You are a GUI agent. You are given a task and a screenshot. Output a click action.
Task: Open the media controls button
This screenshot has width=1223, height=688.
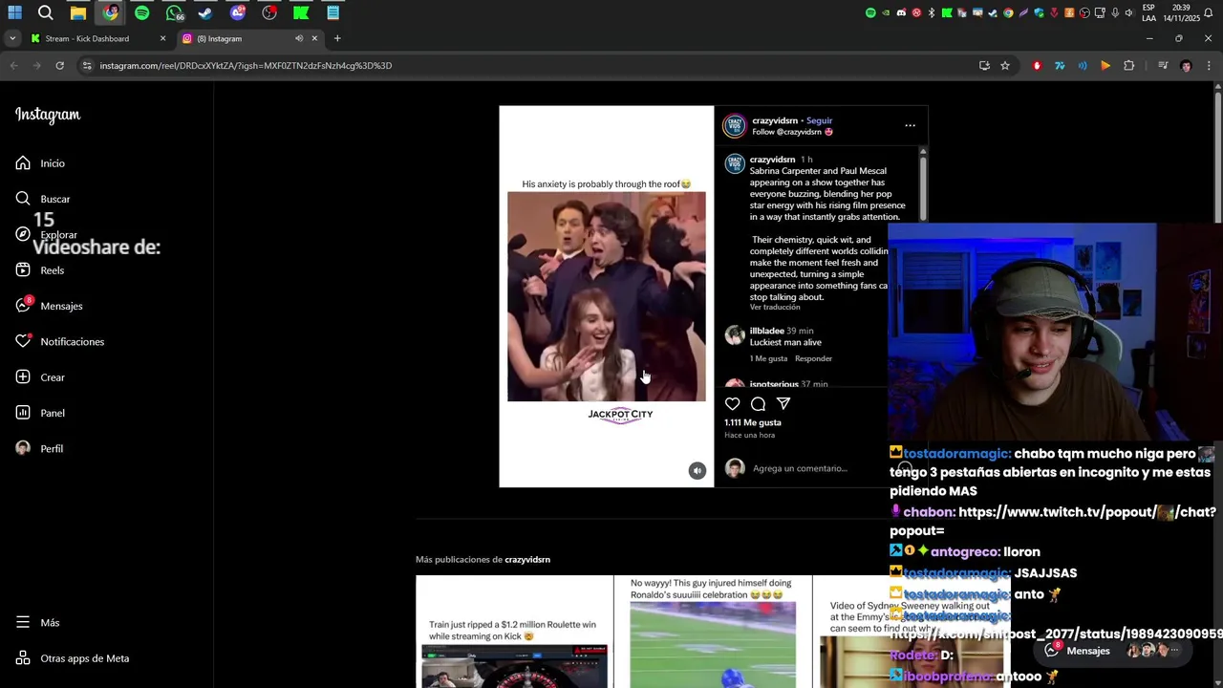(x=1163, y=66)
